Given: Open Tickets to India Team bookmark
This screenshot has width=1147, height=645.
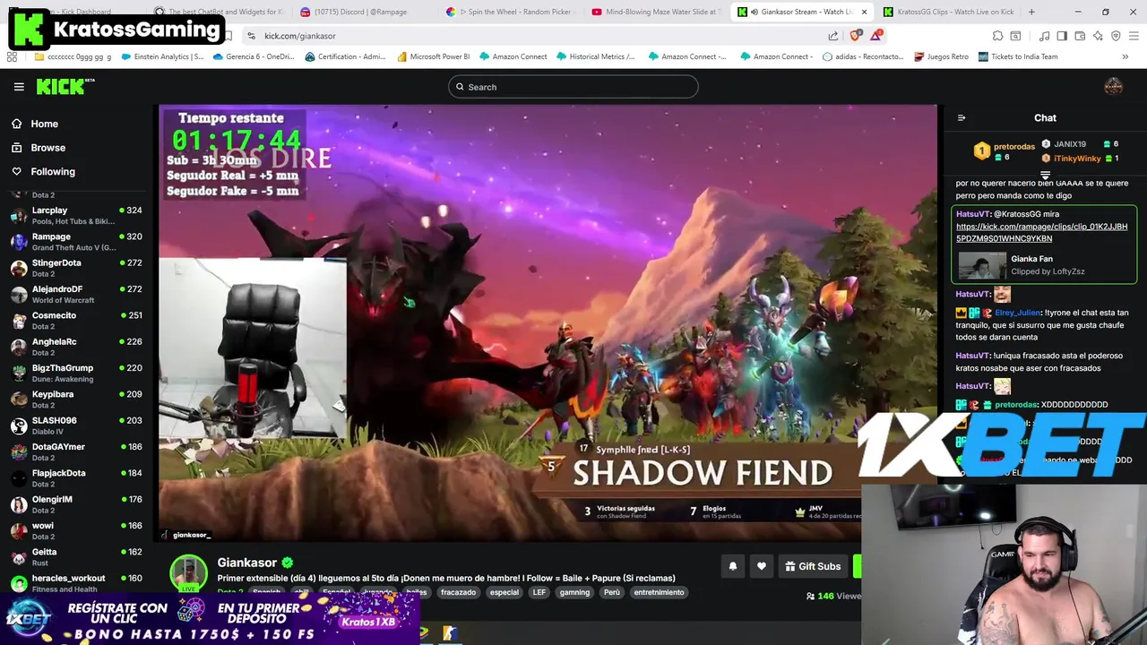Looking at the screenshot, I should tap(1018, 56).
